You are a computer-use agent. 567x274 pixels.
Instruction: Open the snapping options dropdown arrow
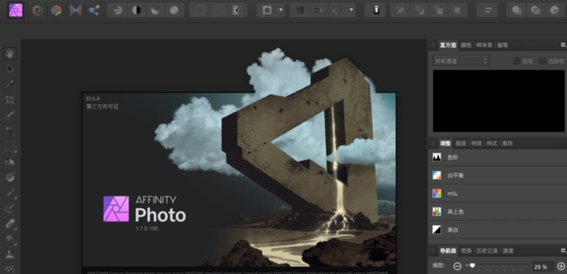point(351,10)
